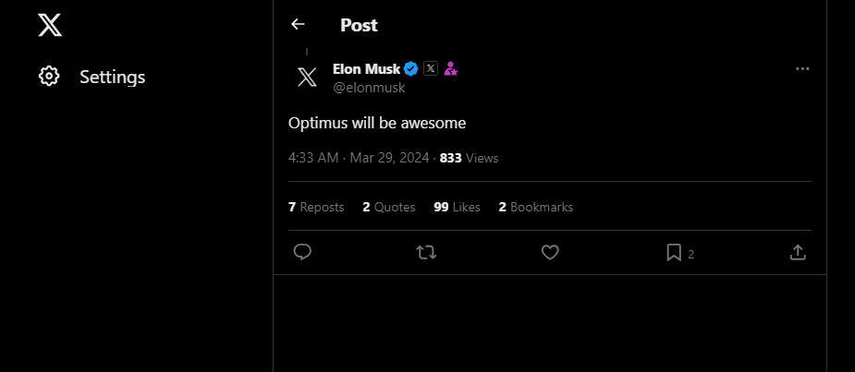The height and width of the screenshot is (372, 855).
Task: Click Elon Musk's profile avatar
Action: (307, 77)
